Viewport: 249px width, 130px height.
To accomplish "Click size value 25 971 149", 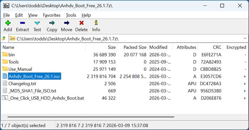I will pyautogui.click(x=104, y=69).
